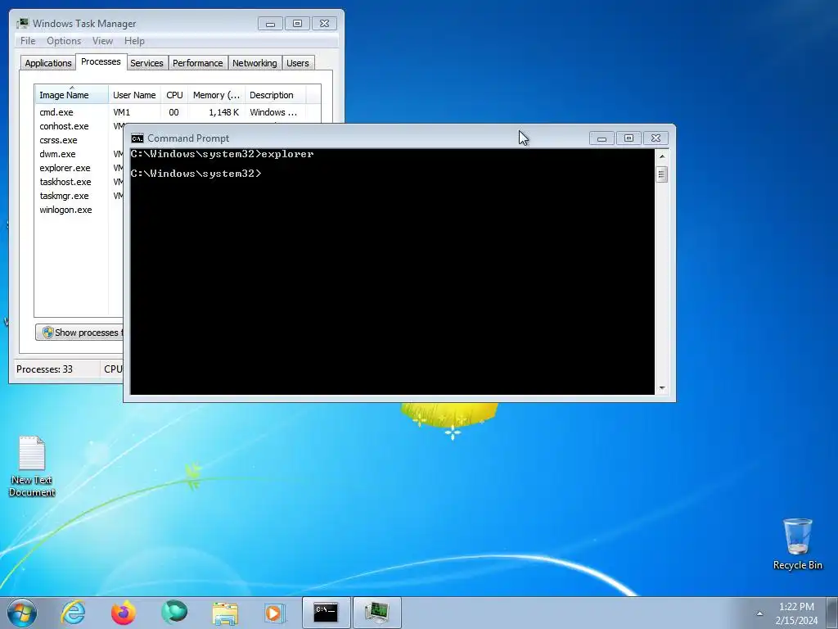
Task: Open the View menu in Task Manager
Action: pos(102,41)
